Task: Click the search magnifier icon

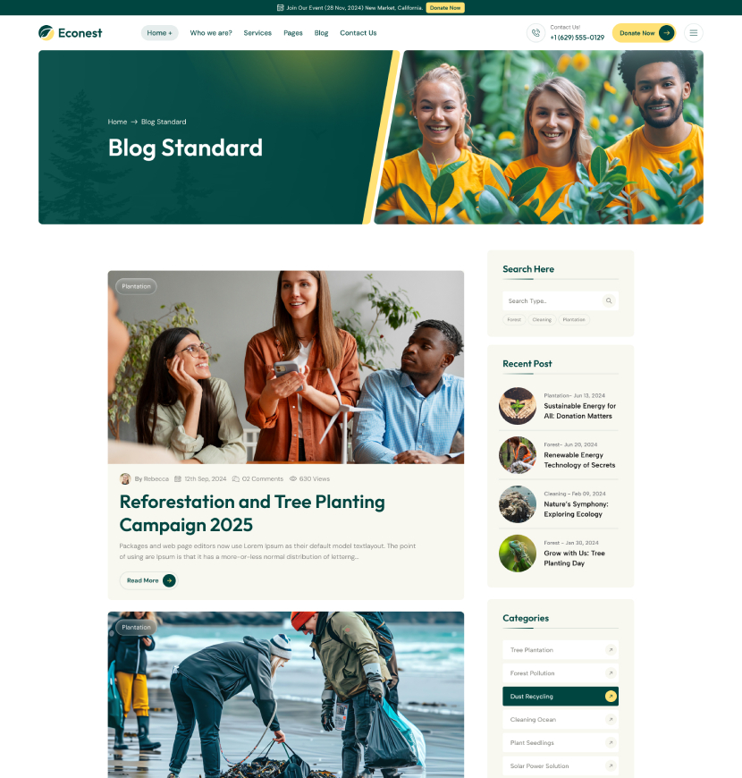Action: [609, 300]
